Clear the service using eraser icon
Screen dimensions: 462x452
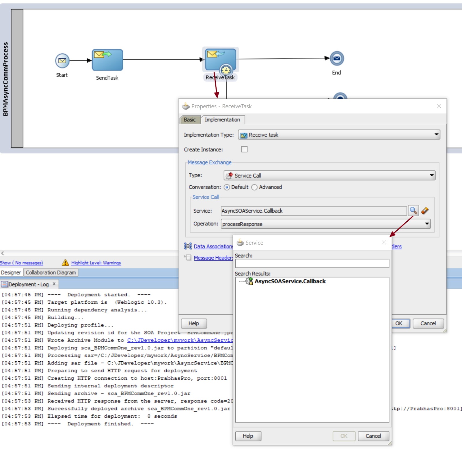[425, 211]
